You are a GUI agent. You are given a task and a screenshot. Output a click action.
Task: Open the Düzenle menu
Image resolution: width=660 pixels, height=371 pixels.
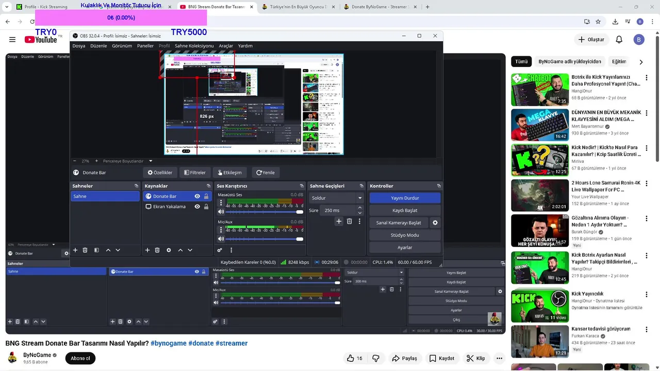coord(98,46)
